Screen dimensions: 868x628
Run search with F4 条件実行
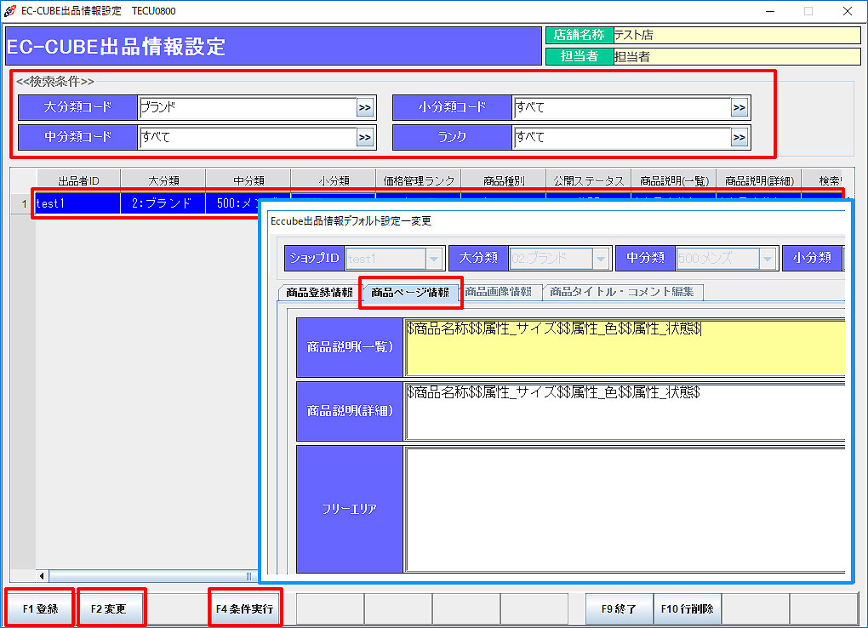[244, 609]
